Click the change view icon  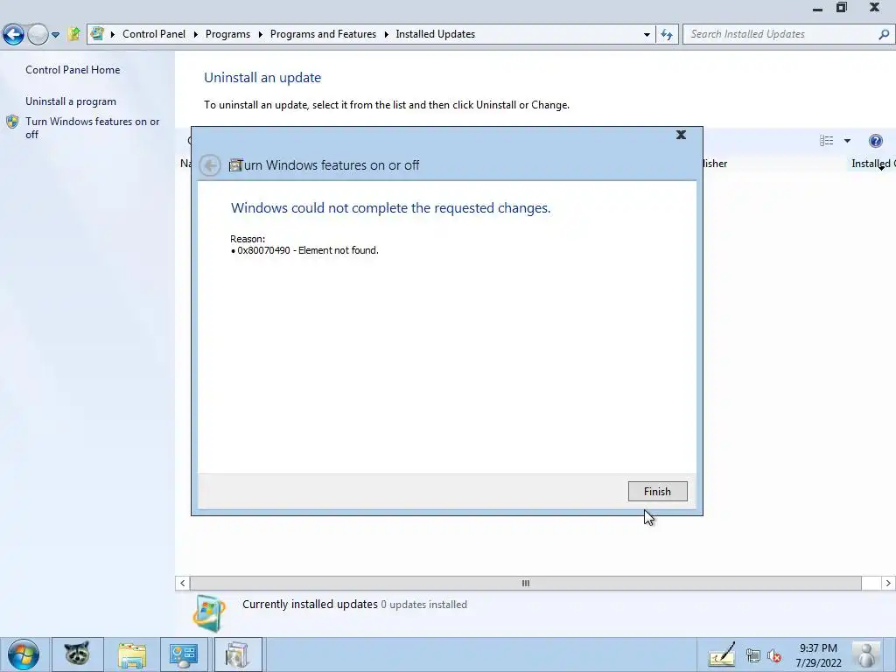pyautogui.click(x=826, y=141)
